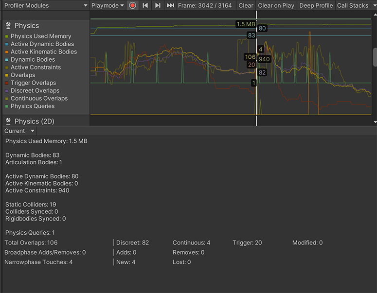377x293 pixels.
Task: Toggle the Active Kinematic Bodies color swatch
Action: [7, 52]
